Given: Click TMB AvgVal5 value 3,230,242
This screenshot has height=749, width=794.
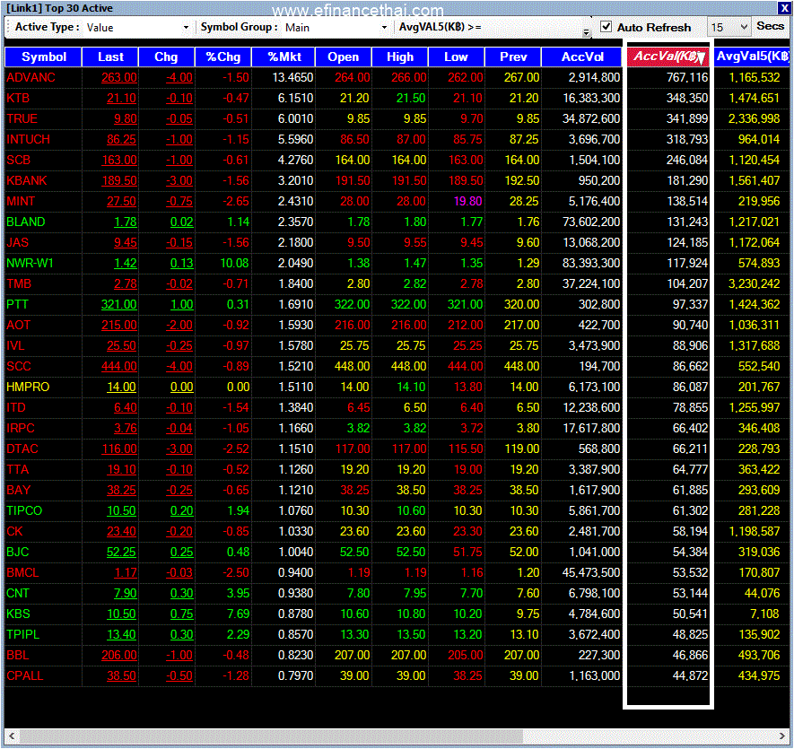Looking at the screenshot, I should coord(754,284).
